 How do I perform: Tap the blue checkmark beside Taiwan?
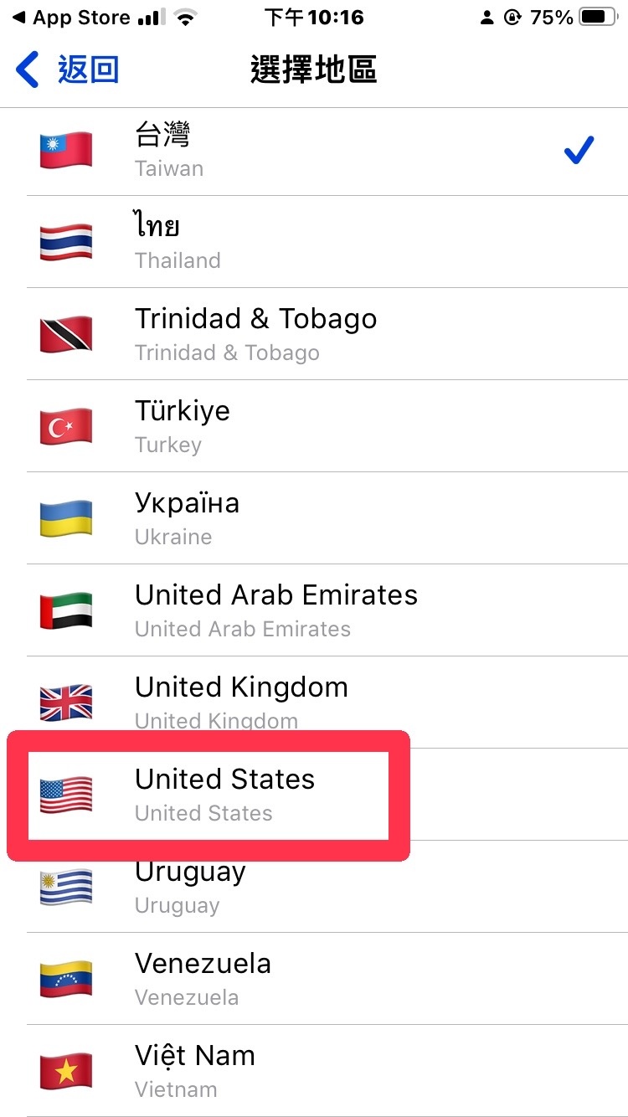[x=579, y=151]
